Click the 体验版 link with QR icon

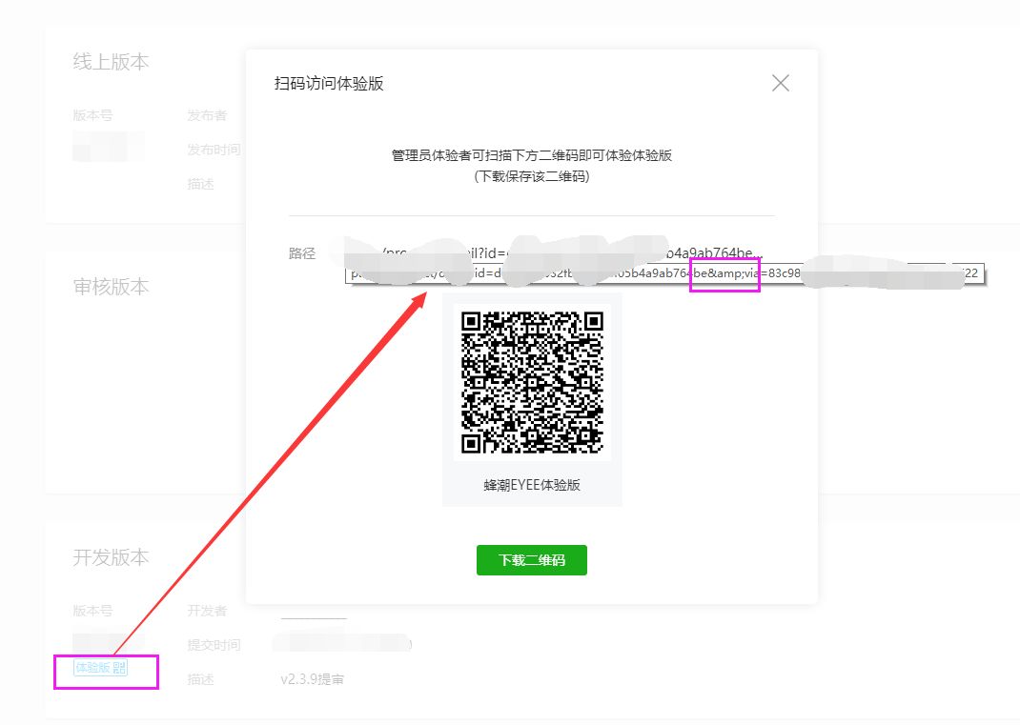click(x=100, y=668)
